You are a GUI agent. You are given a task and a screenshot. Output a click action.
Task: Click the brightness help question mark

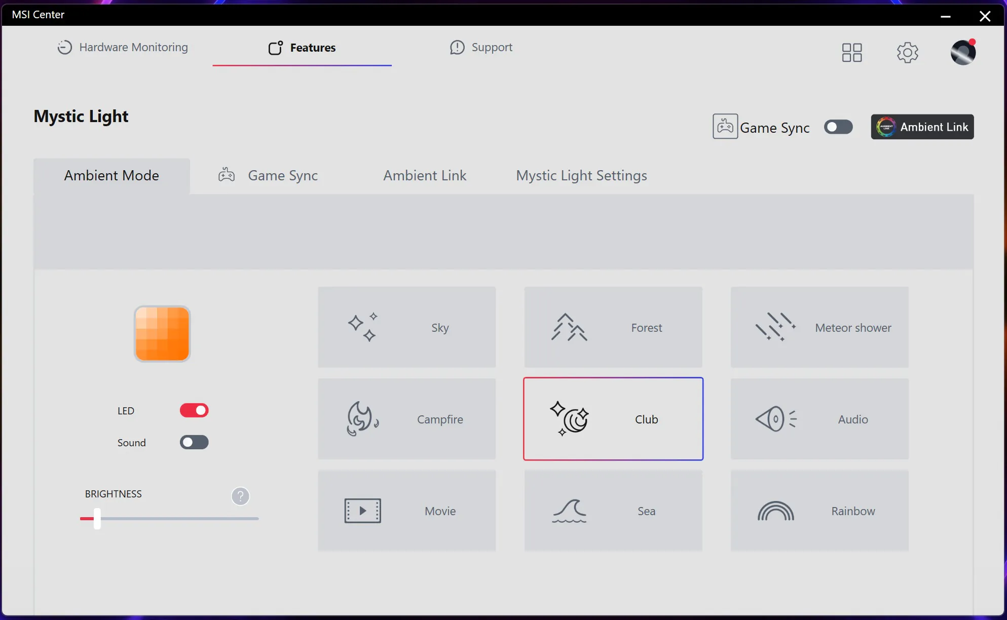point(240,496)
